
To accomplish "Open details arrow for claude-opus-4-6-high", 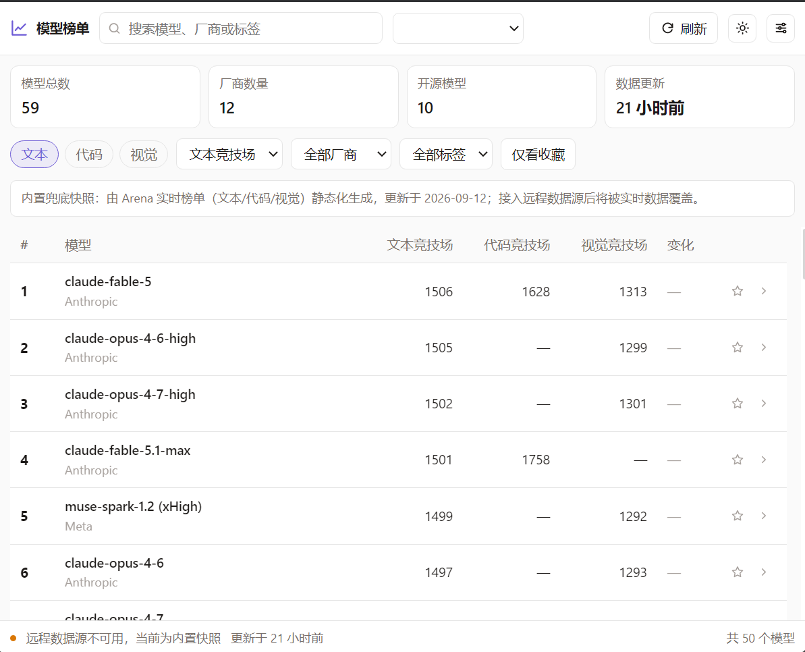I will click(763, 348).
